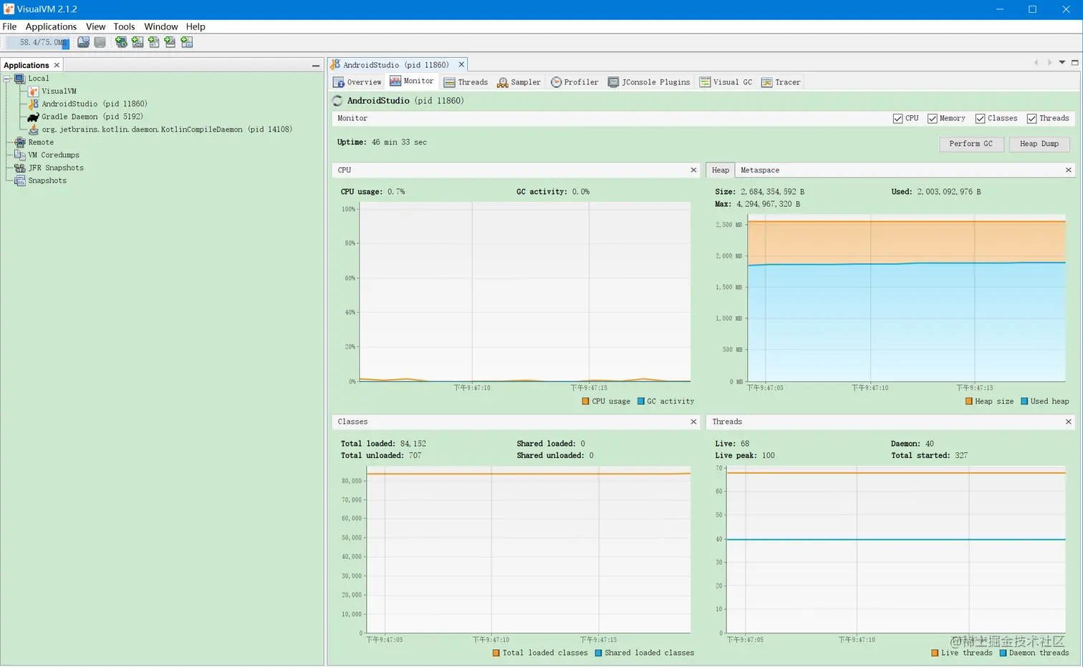Screen dimensions: 1083x667
Task: Click the Heap Dump button
Action: [x=1039, y=144]
